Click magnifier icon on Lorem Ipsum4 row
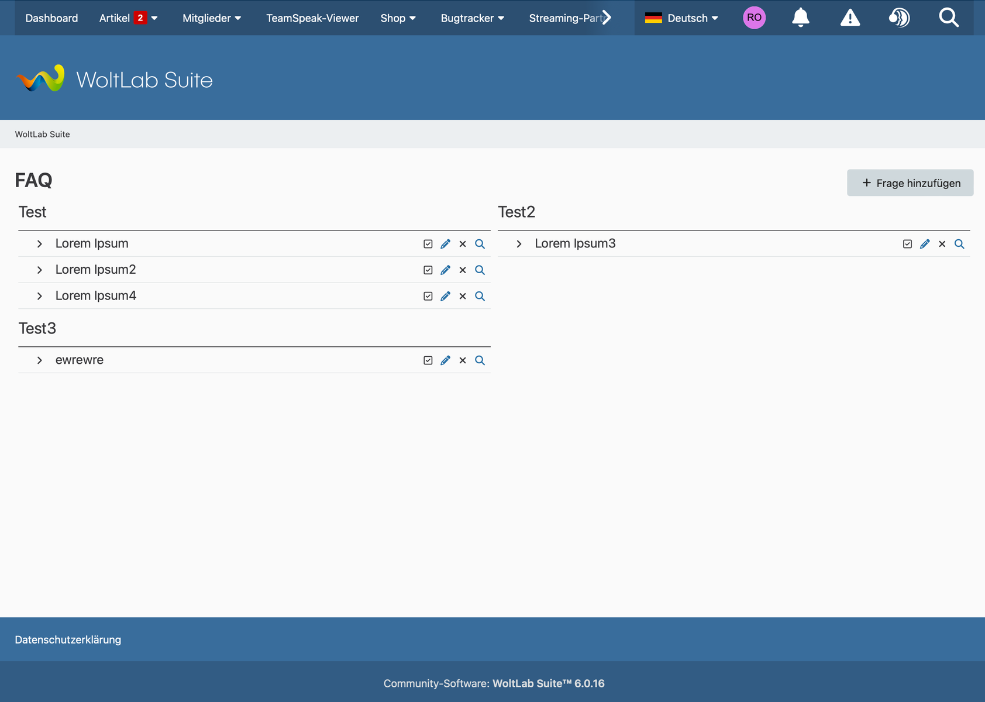The width and height of the screenshot is (985, 702). pos(480,296)
